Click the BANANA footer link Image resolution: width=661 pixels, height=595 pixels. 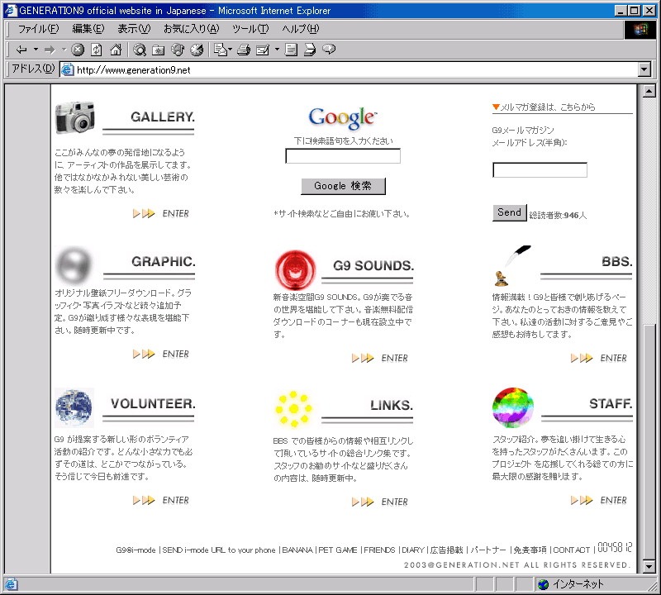[297, 550]
